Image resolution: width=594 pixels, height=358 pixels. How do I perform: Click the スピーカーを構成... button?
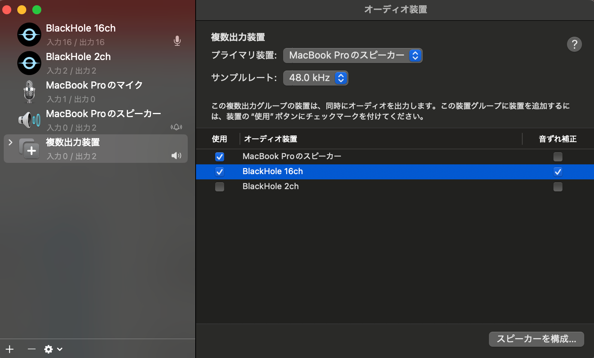[537, 339]
